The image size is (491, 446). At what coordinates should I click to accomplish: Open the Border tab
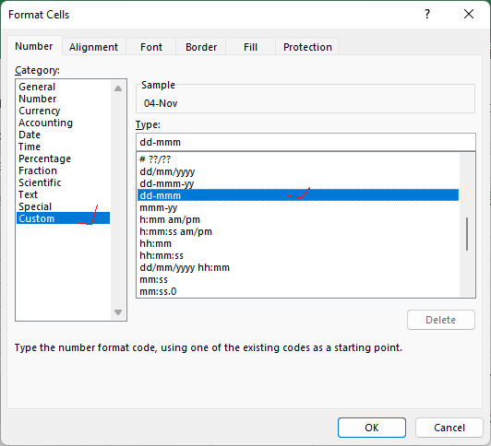click(x=201, y=47)
